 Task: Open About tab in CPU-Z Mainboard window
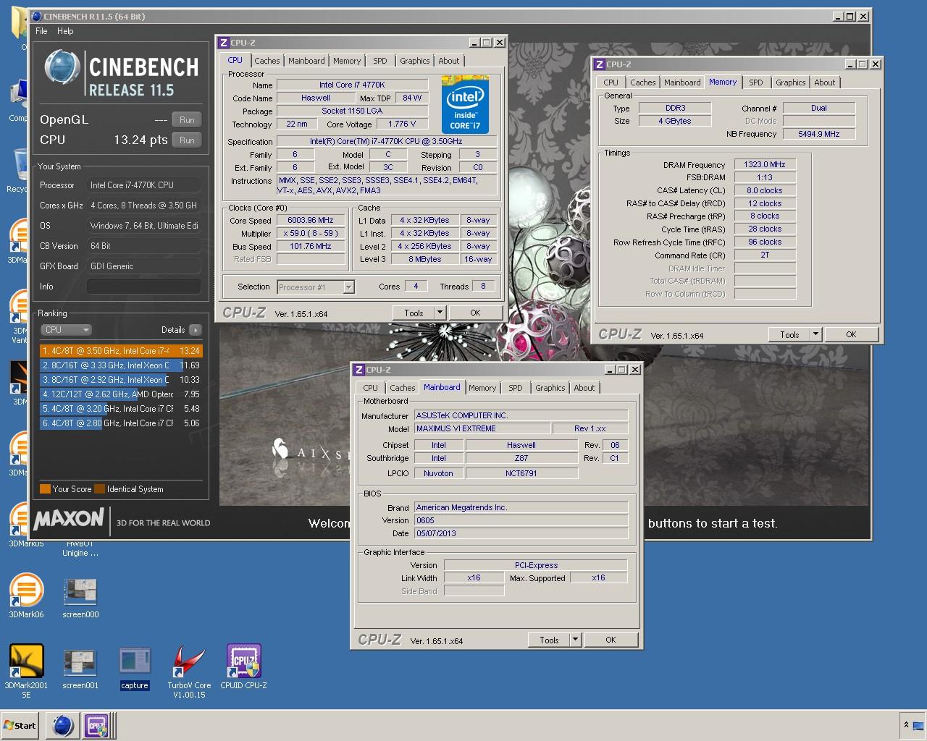click(x=584, y=388)
